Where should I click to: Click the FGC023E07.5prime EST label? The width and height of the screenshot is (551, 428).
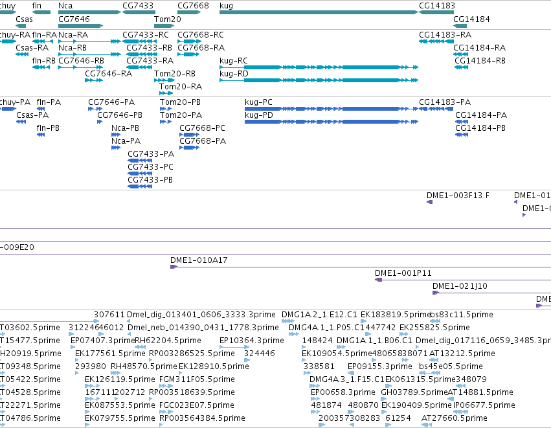197,405
